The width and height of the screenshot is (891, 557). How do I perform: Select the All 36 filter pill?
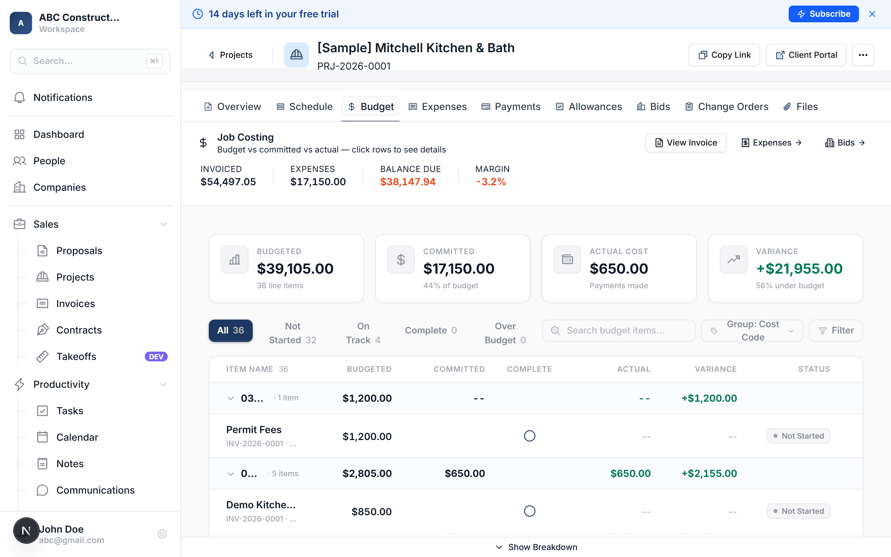coord(230,330)
